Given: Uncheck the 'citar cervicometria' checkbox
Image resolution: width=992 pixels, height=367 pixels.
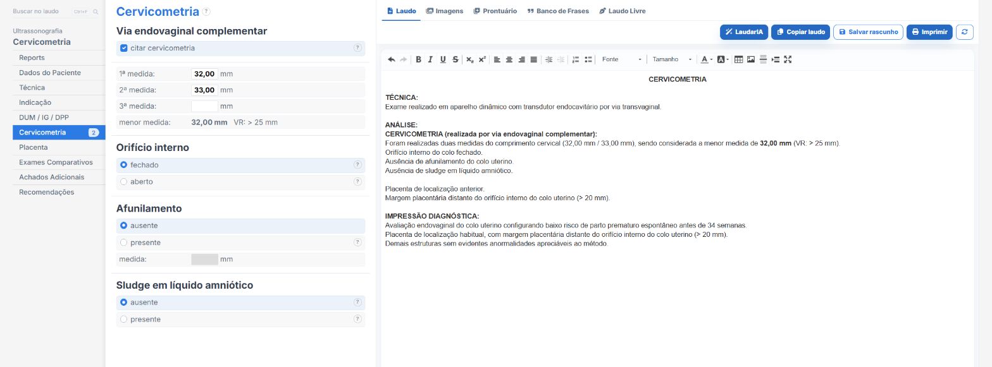Looking at the screenshot, I should point(124,48).
